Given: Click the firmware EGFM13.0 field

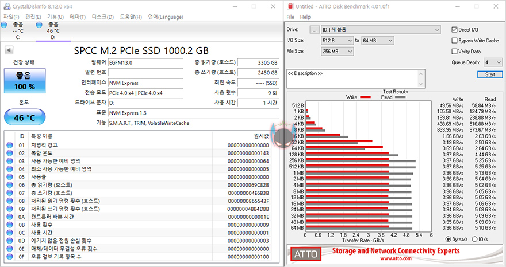Looking at the screenshot, I should tap(145, 62).
